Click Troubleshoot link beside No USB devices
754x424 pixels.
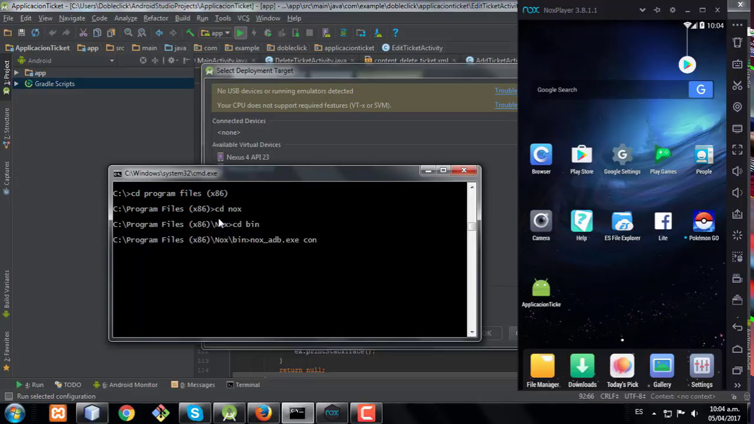pyautogui.click(x=506, y=91)
